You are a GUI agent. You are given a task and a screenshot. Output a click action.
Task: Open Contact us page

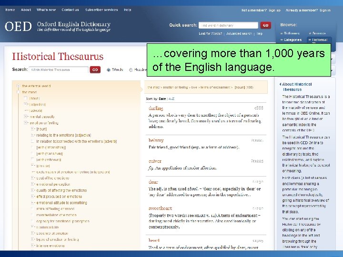[x=70, y=10]
